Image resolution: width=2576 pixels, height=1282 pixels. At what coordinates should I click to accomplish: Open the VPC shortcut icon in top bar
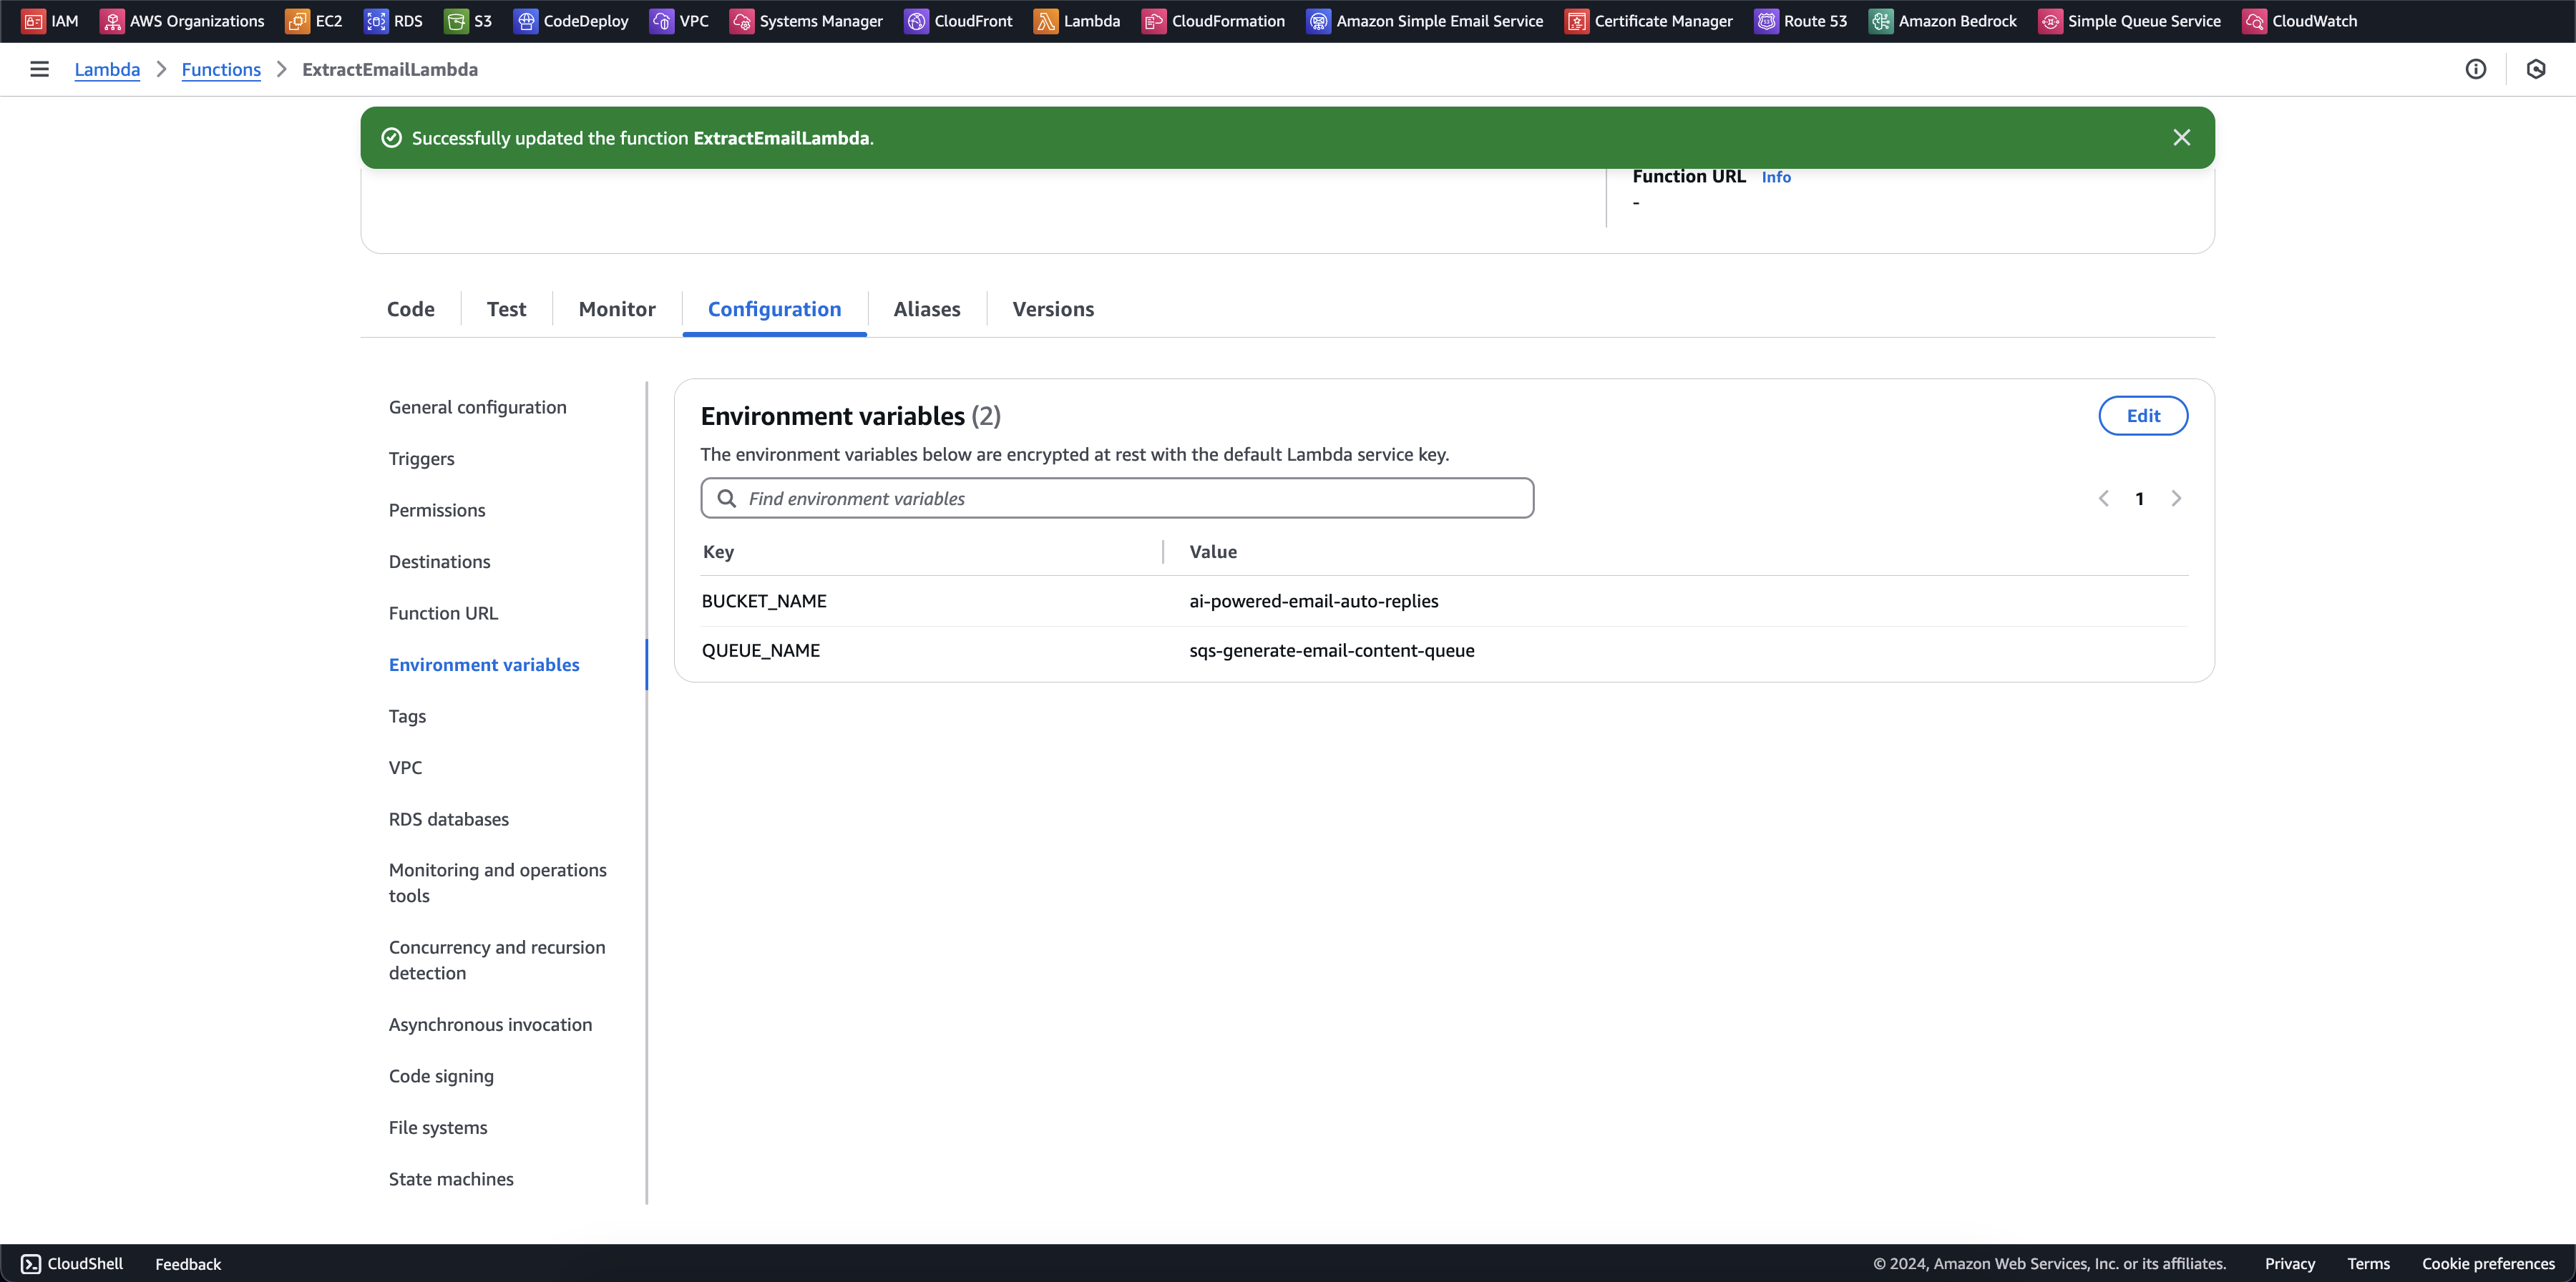(x=662, y=21)
